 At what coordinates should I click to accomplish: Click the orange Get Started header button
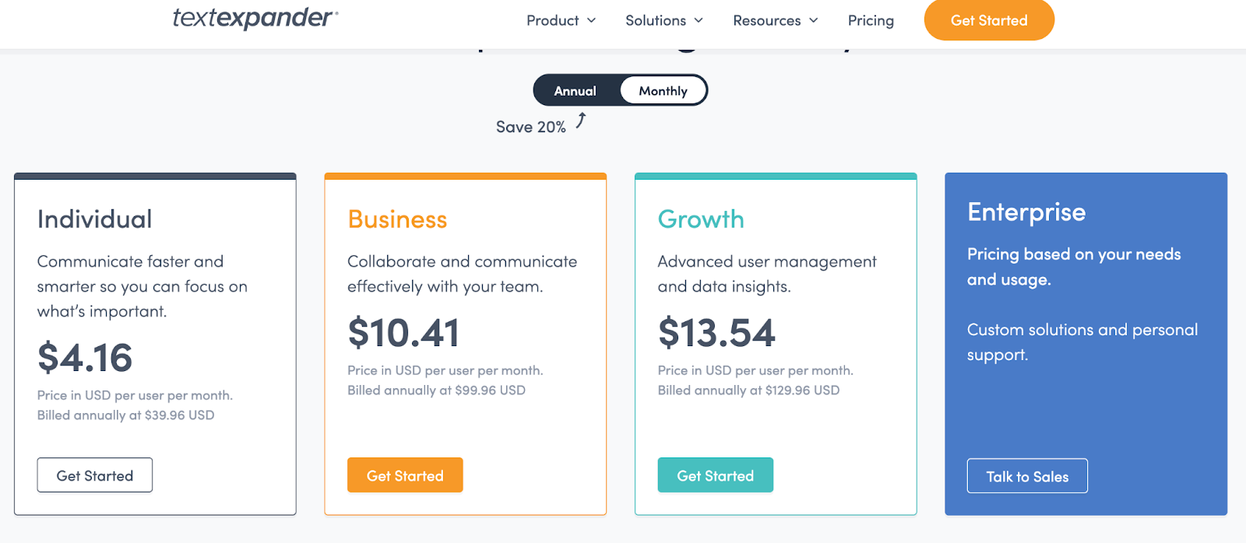point(989,20)
